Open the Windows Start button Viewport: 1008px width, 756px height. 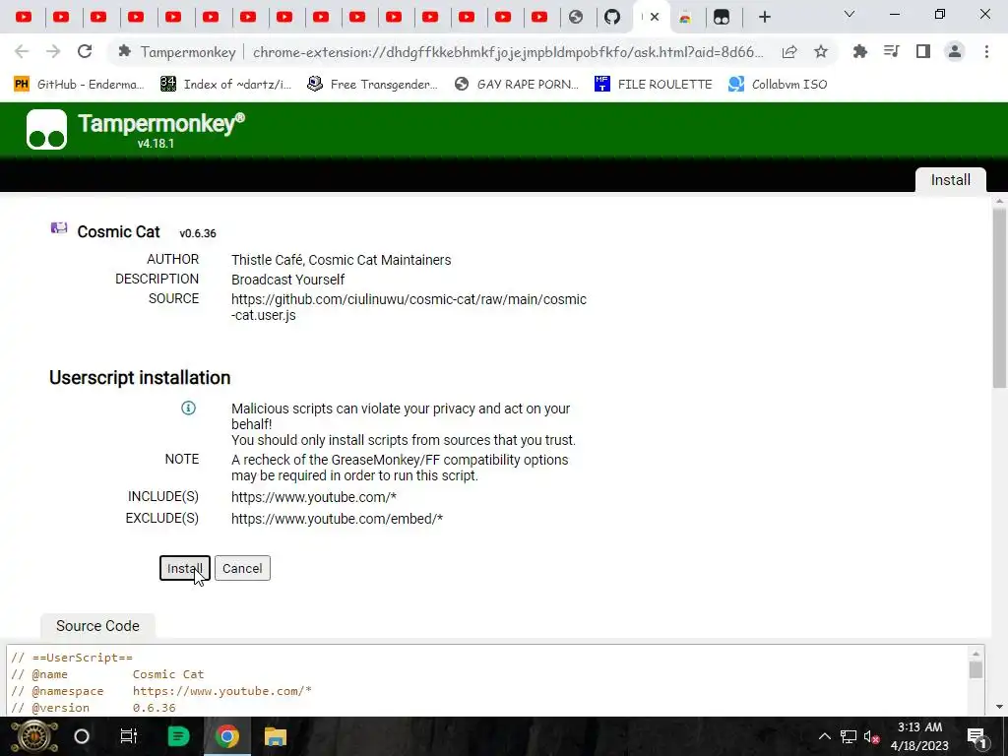34,736
